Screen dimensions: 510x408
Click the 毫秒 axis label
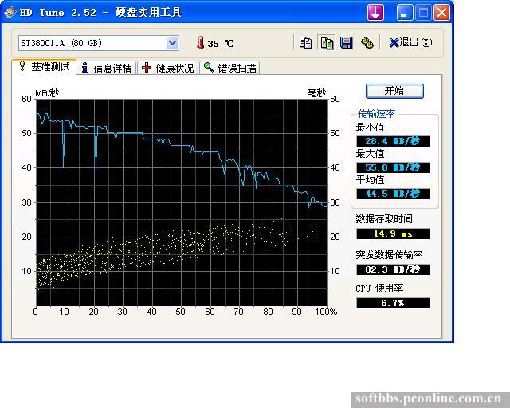pyautogui.click(x=316, y=93)
